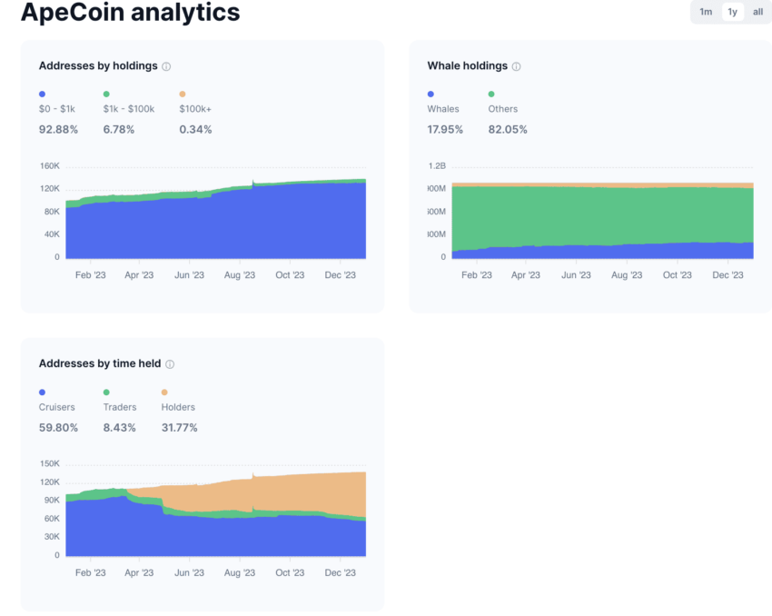Select the 1y time range
The image size is (772, 616).
733,12
